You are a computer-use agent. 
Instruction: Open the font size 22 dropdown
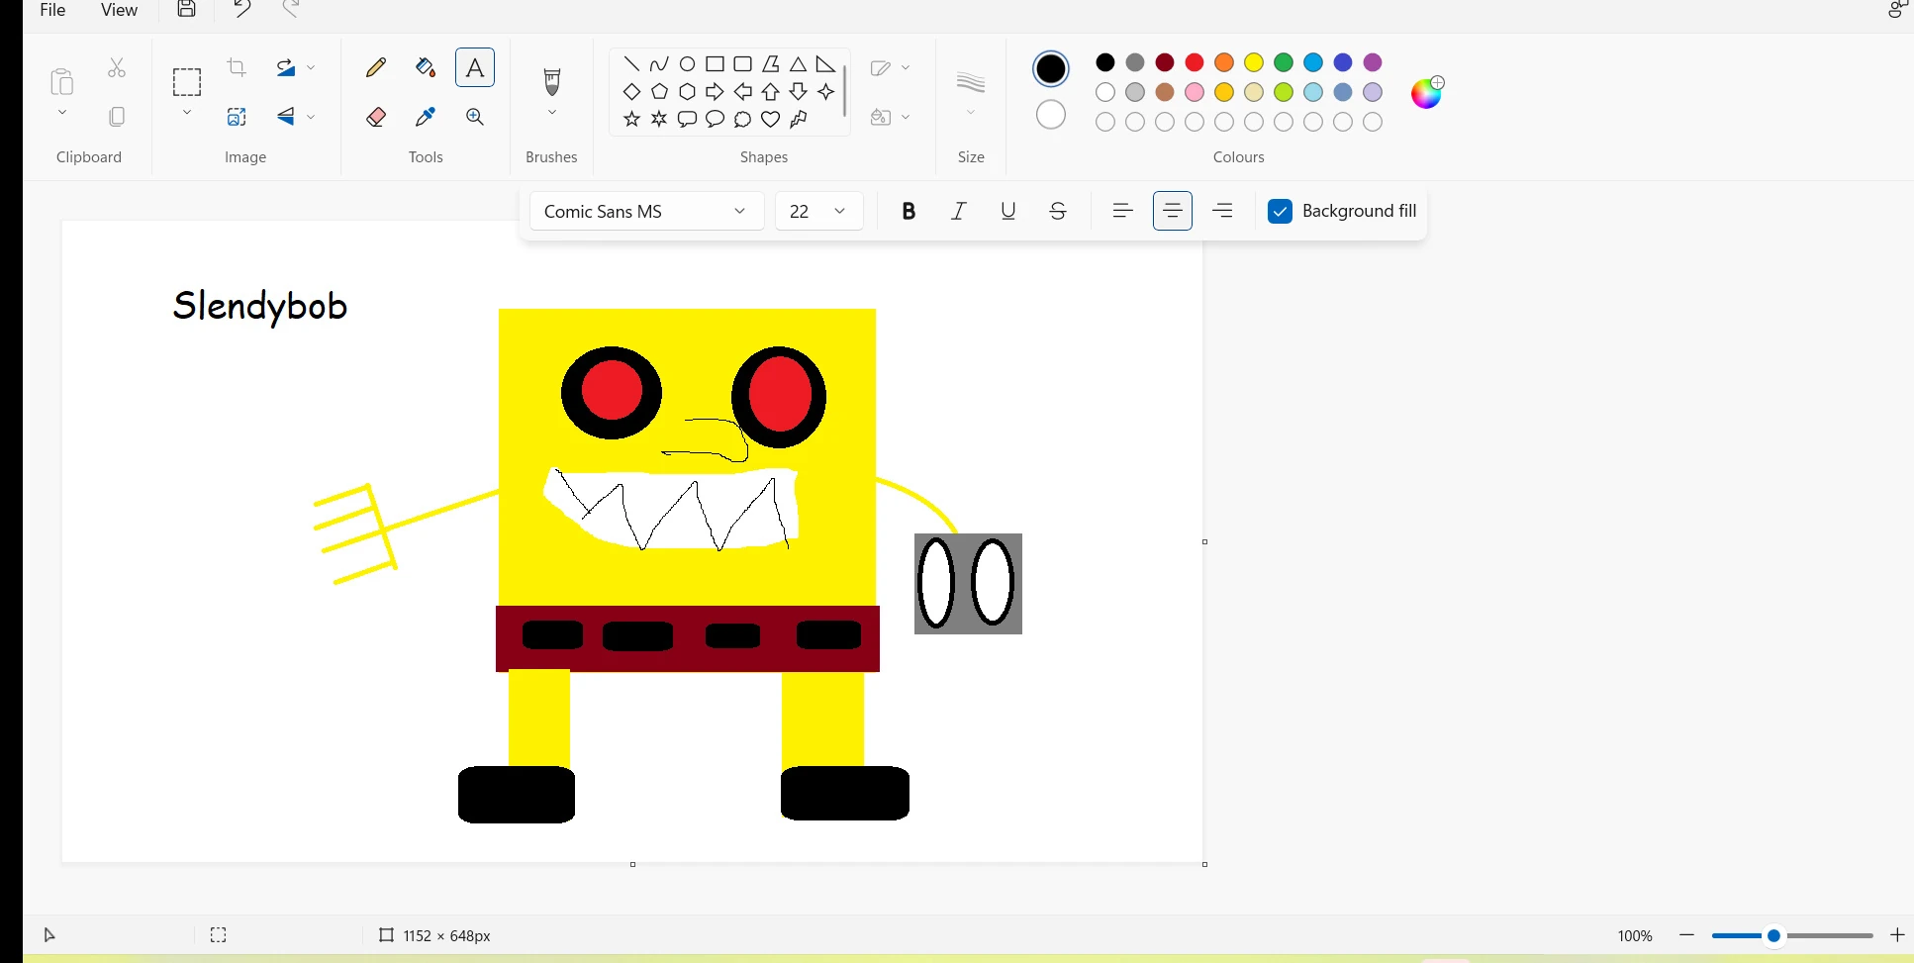click(819, 211)
